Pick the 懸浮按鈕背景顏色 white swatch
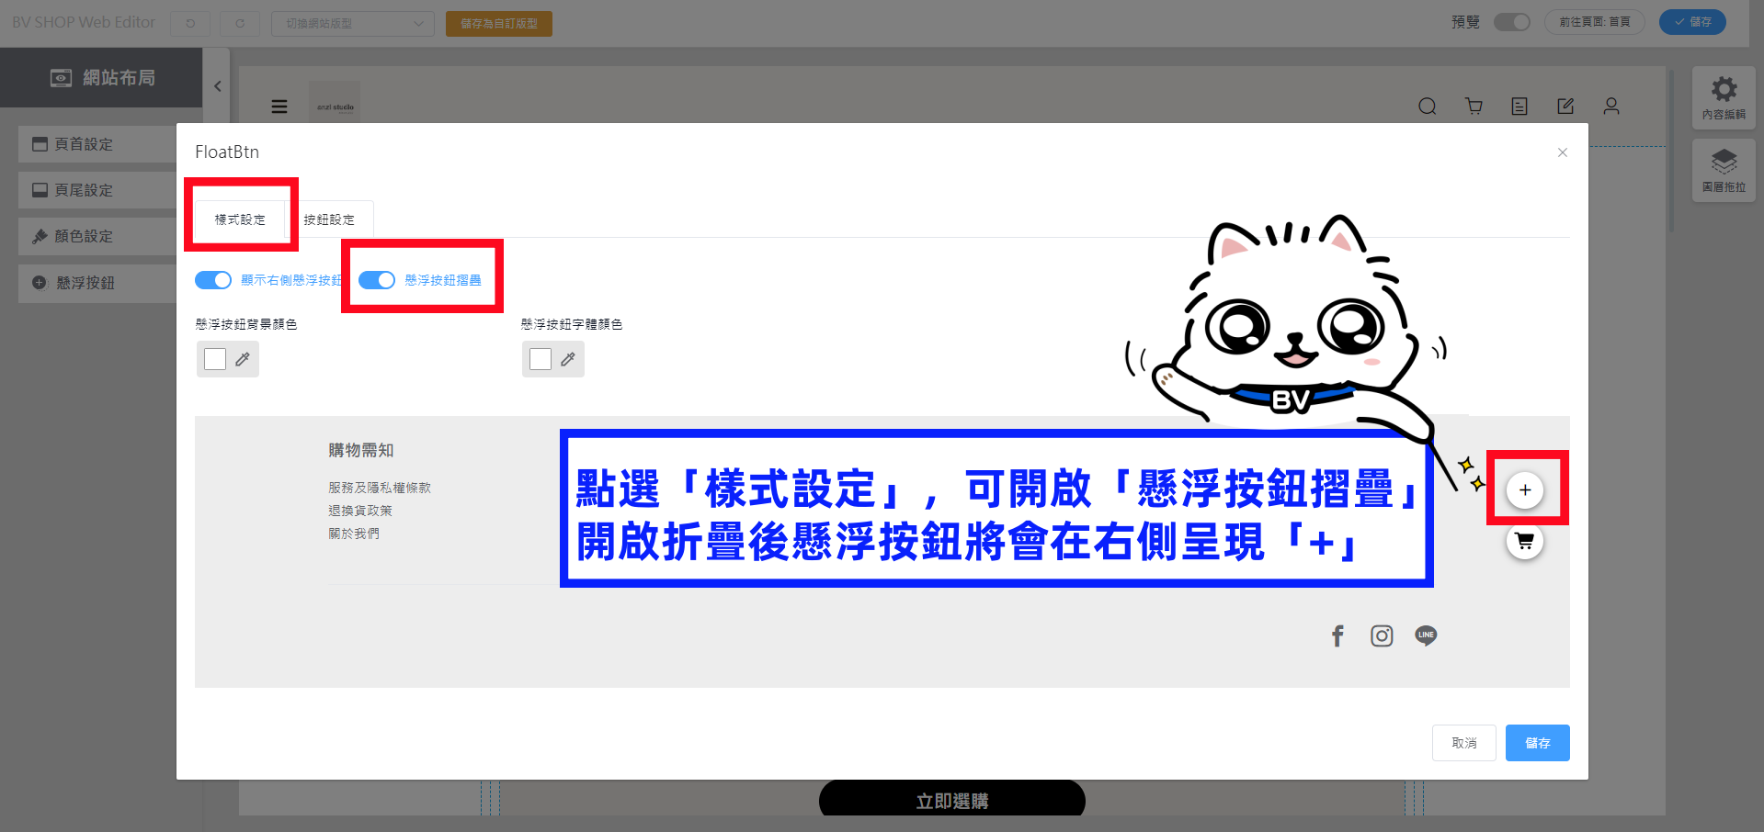 click(x=215, y=359)
